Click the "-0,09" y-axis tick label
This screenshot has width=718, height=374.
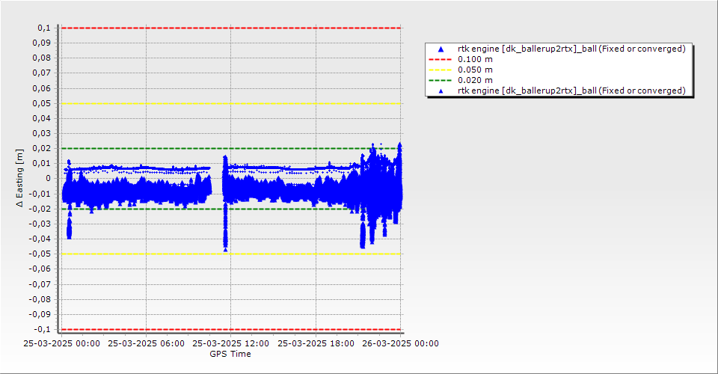pyautogui.click(x=40, y=314)
